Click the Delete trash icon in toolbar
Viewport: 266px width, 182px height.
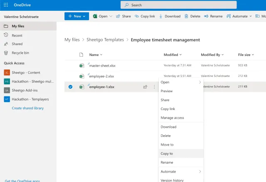pyautogui.click(x=186, y=16)
